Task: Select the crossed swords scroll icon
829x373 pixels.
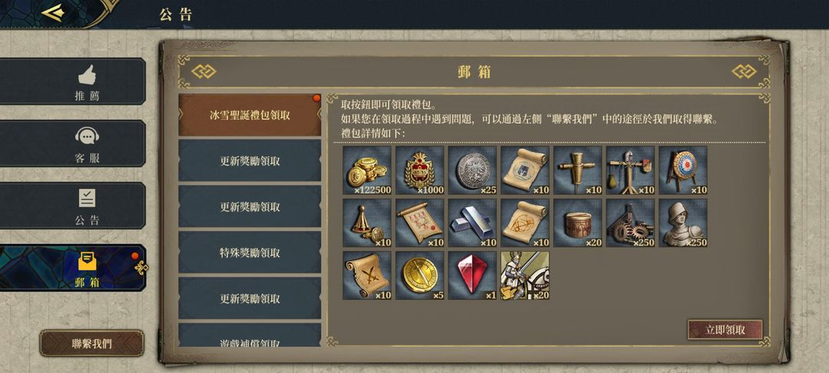Action: tap(367, 276)
